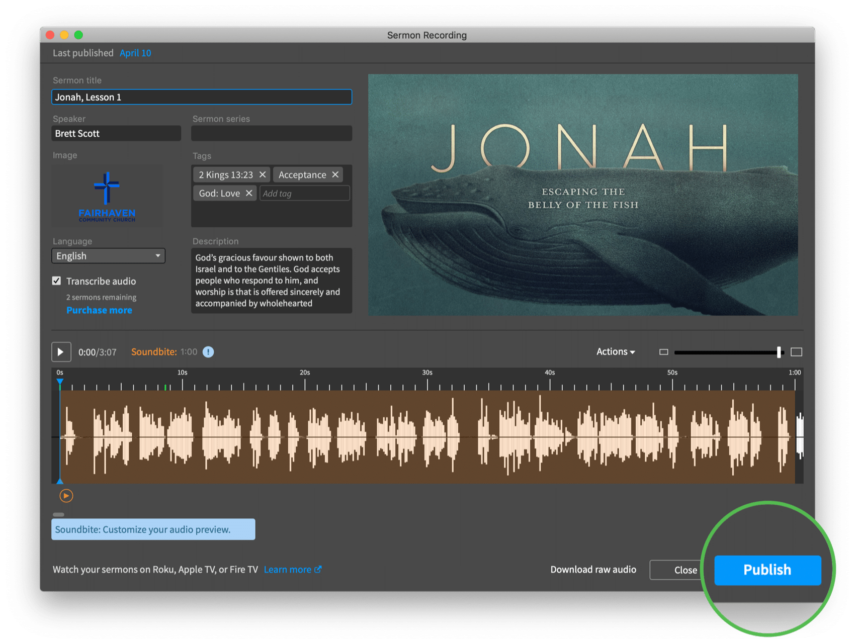The width and height of the screenshot is (855, 644).
Task: Click the 50s label on the timeline ruler
Action: [x=672, y=373]
